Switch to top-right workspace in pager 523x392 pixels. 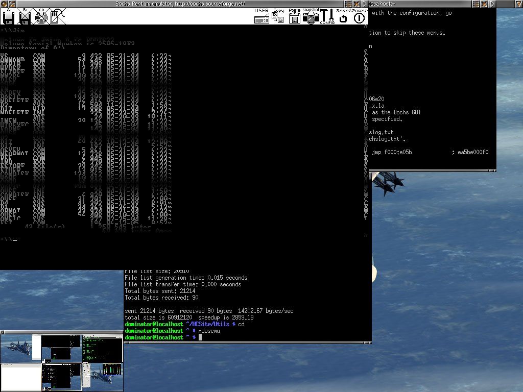(x=102, y=348)
